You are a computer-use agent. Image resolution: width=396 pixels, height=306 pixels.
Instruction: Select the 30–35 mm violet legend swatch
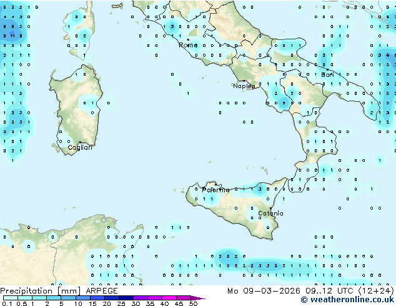coord(140,298)
